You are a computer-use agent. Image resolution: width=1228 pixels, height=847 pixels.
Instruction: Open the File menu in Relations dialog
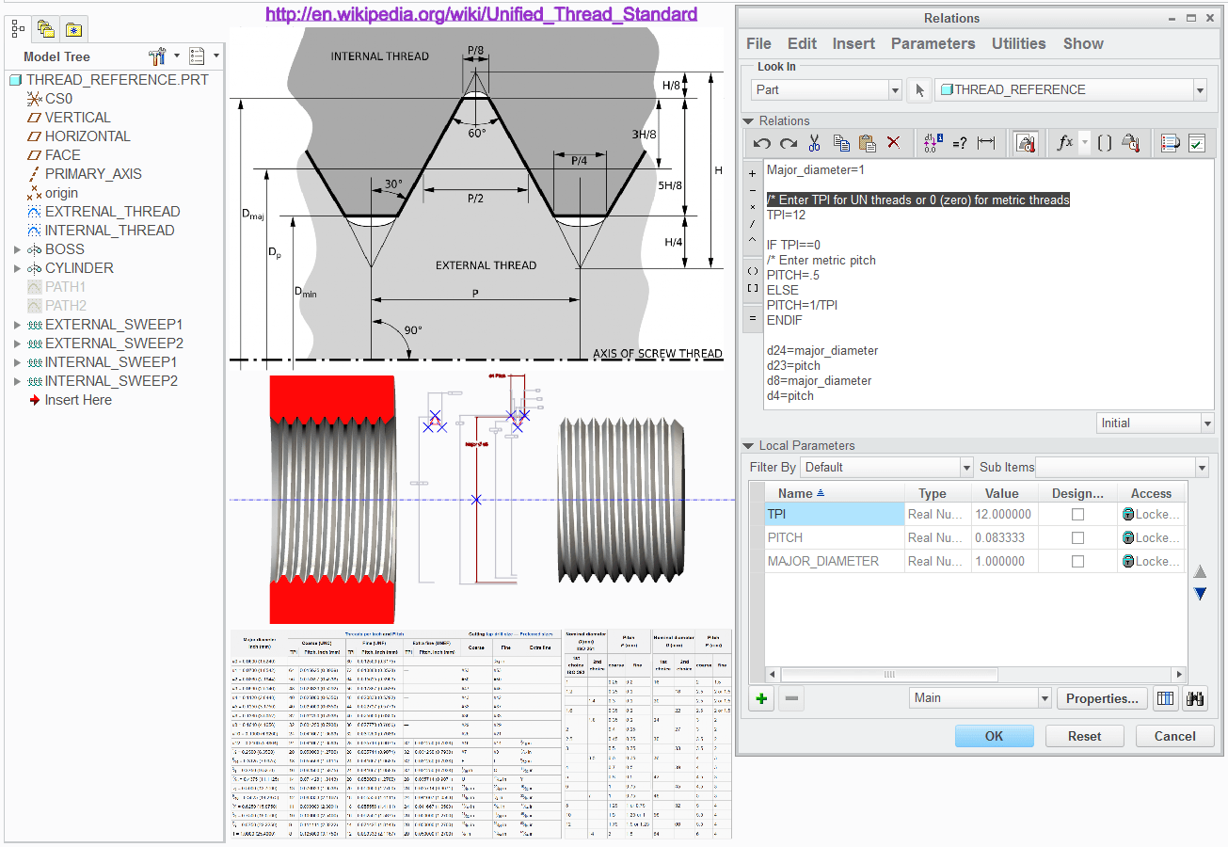(758, 43)
